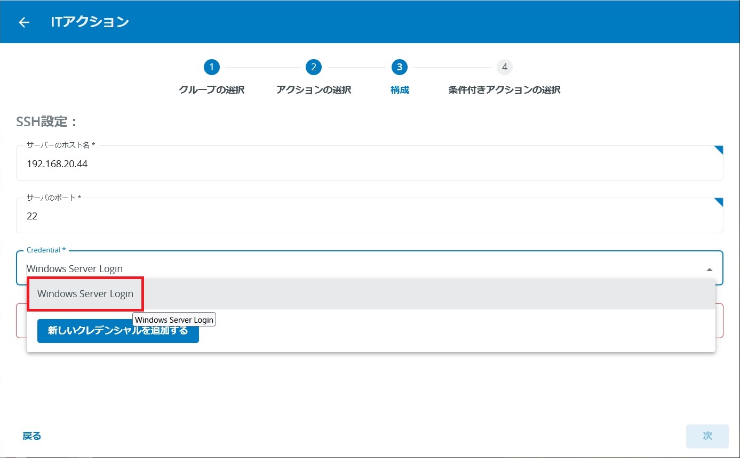Click the grey step 4 circle
The width and height of the screenshot is (740, 458).
click(504, 67)
